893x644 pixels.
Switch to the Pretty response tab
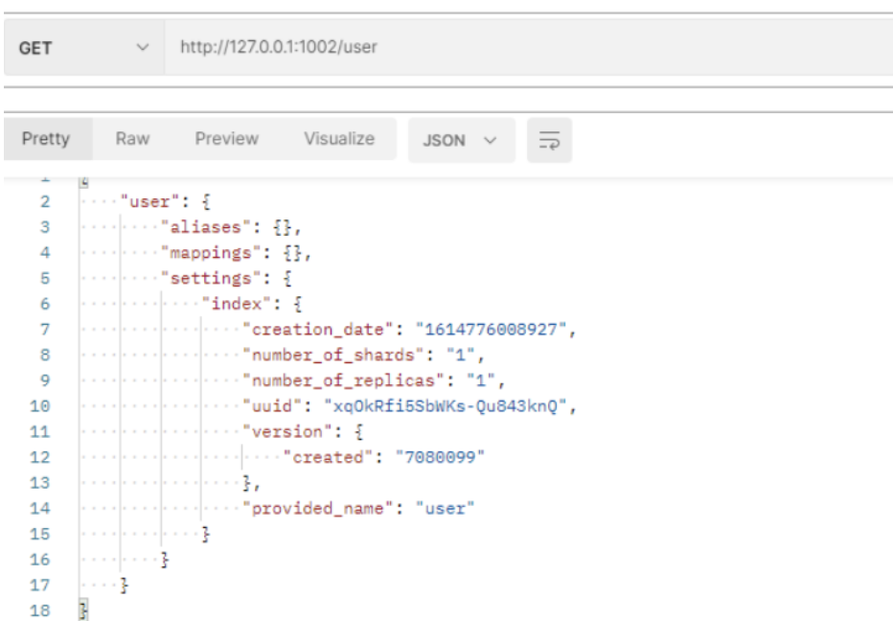(x=46, y=139)
